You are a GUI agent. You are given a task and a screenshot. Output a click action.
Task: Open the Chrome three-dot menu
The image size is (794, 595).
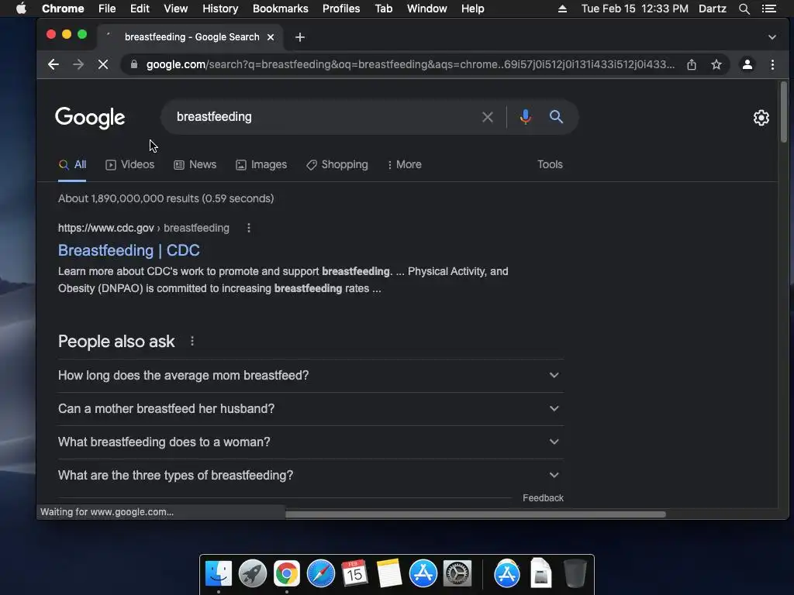pyautogui.click(x=772, y=64)
